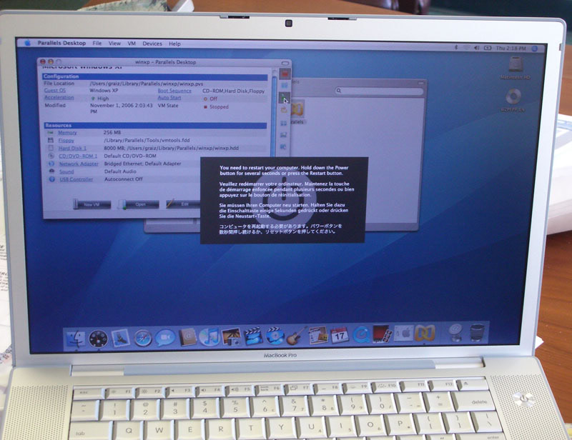This screenshot has height=440, width=572.
Task: Open iPhoto from the Dock
Action: [x=231, y=337]
